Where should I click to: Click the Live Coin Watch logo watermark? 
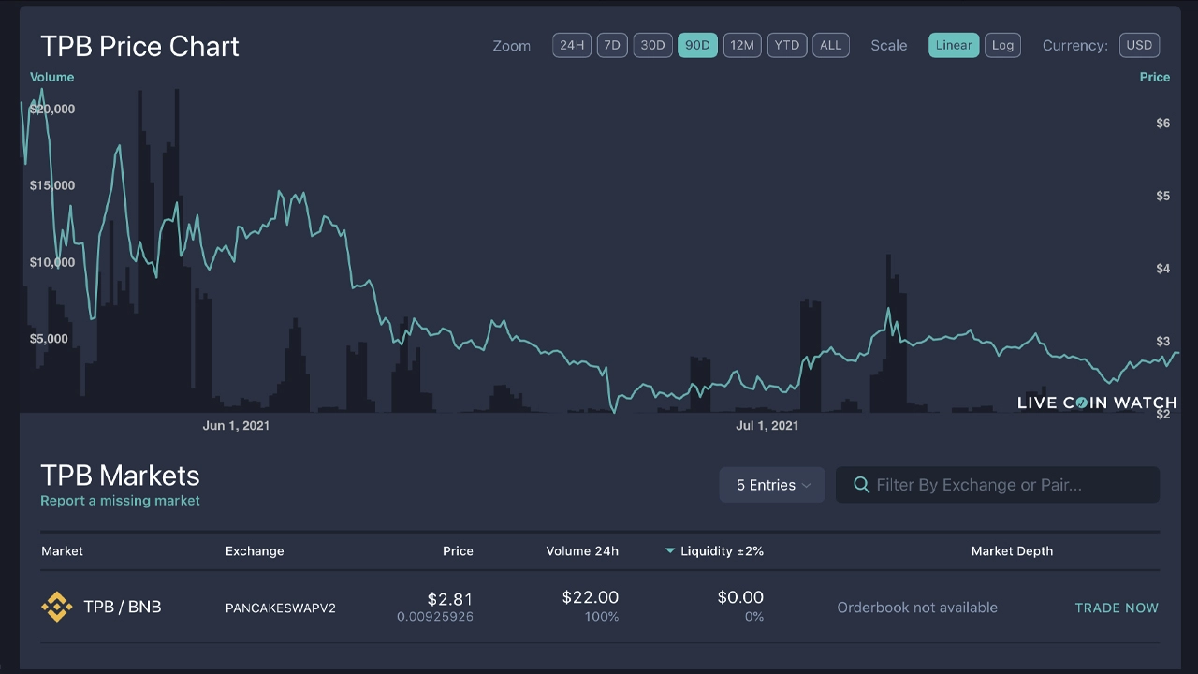point(1097,403)
